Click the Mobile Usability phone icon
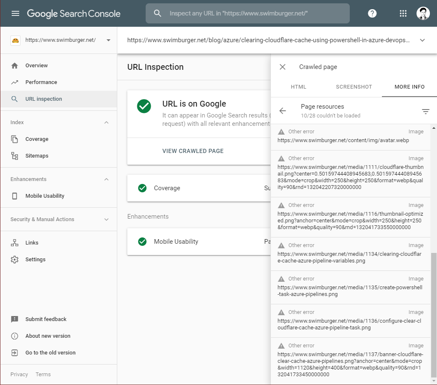 tap(15, 196)
